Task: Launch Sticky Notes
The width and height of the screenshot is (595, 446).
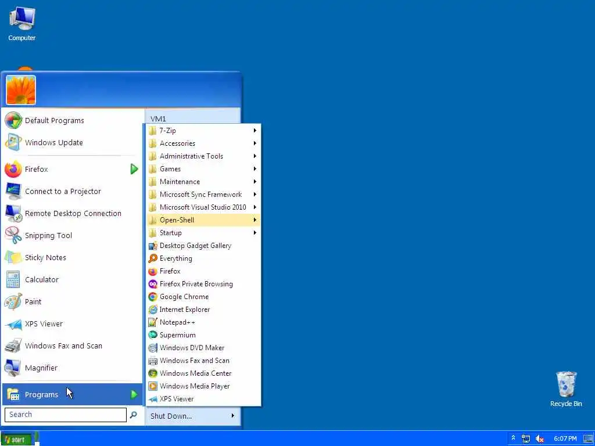Action: coord(71,257)
